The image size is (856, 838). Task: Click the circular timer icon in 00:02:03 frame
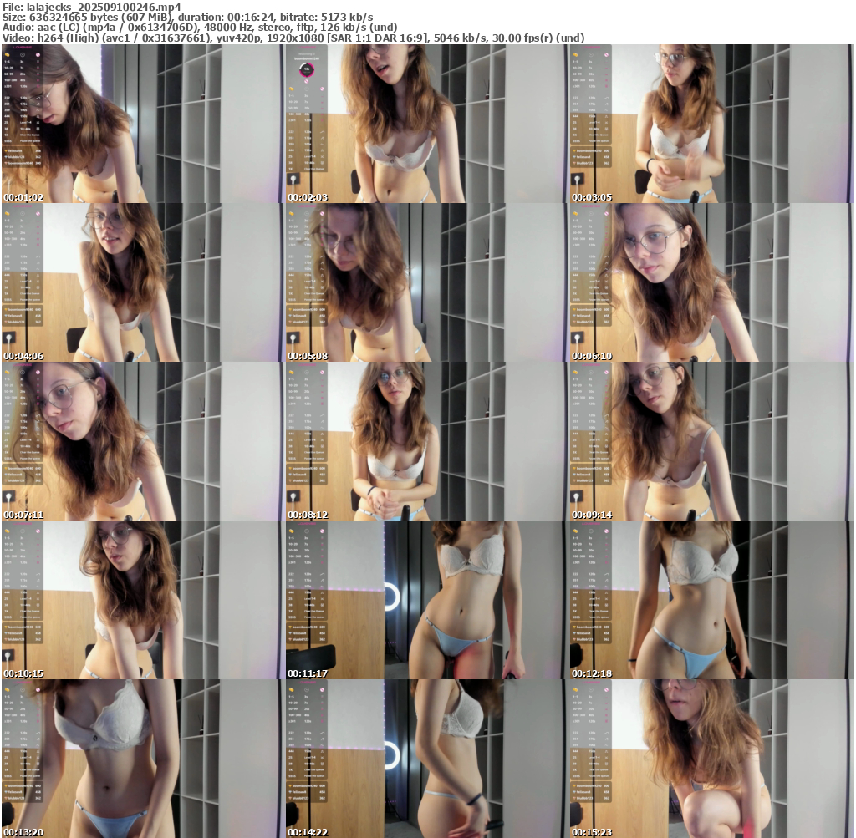coord(306,69)
